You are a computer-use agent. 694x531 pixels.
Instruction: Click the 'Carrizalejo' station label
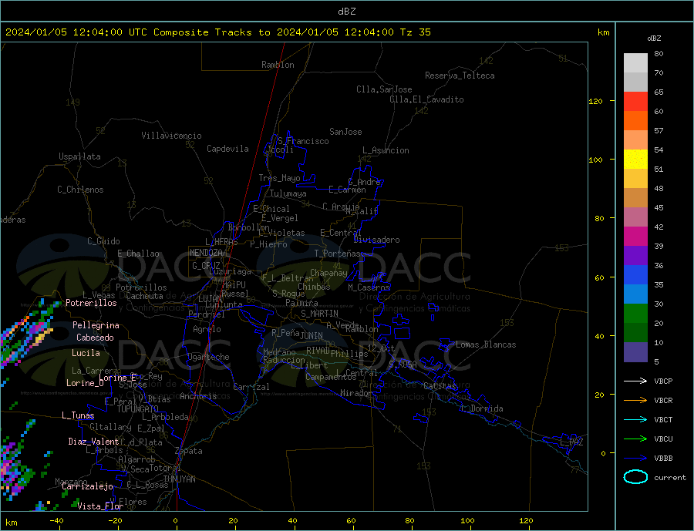(x=88, y=487)
